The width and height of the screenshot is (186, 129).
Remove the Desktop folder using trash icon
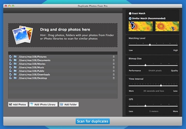click(114, 78)
